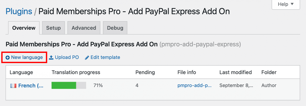The width and height of the screenshot is (306, 106).
Task: Click the File info column header
Action: pos(186,72)
